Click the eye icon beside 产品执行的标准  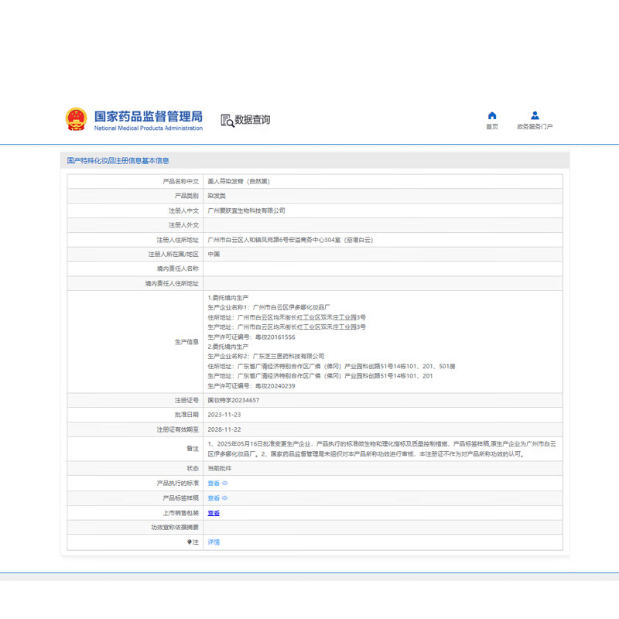coord(225,484)
